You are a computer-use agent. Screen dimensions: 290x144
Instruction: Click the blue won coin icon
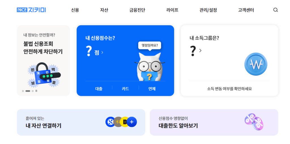click(x=256, y=64)
